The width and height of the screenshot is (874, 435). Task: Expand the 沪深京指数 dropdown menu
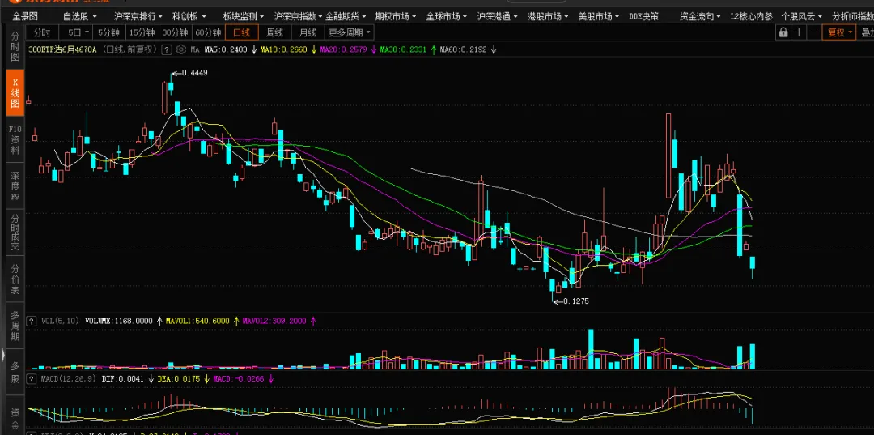(299, 17)
